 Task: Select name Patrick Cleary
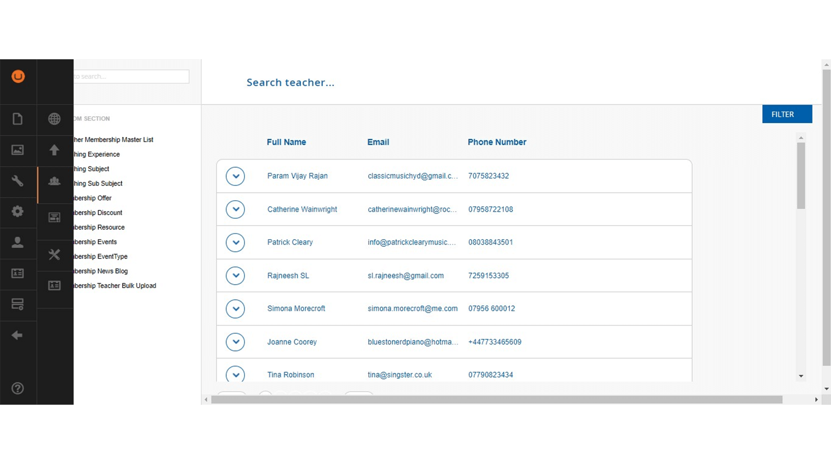290,243
